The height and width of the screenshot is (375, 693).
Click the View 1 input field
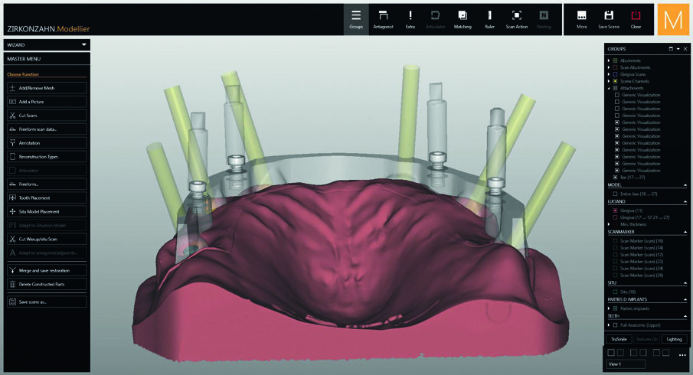click(626, 364)
